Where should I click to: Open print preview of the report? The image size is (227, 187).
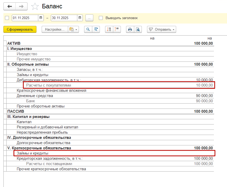[x=138, y=30]
